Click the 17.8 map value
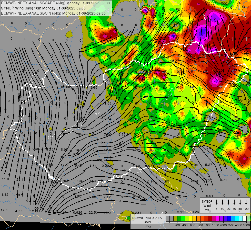Screen dimensions: 251x230 [4, 210]
